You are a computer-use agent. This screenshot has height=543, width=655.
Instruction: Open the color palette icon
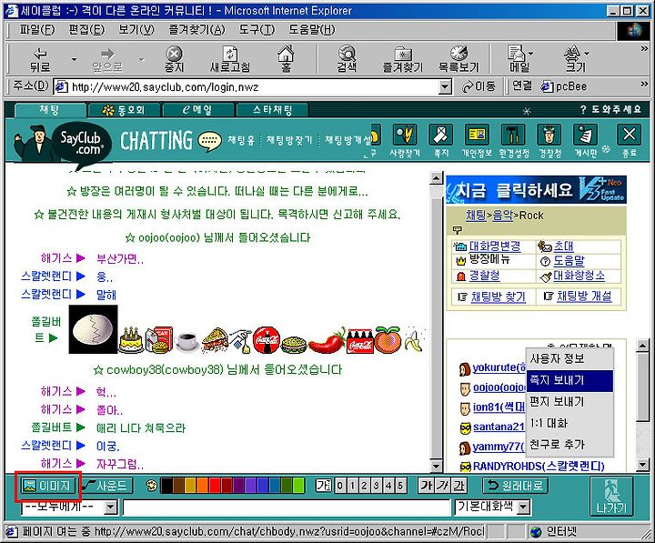coord(151,486)
